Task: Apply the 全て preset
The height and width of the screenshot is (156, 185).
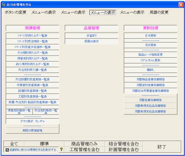Action: tap(14, 144)
